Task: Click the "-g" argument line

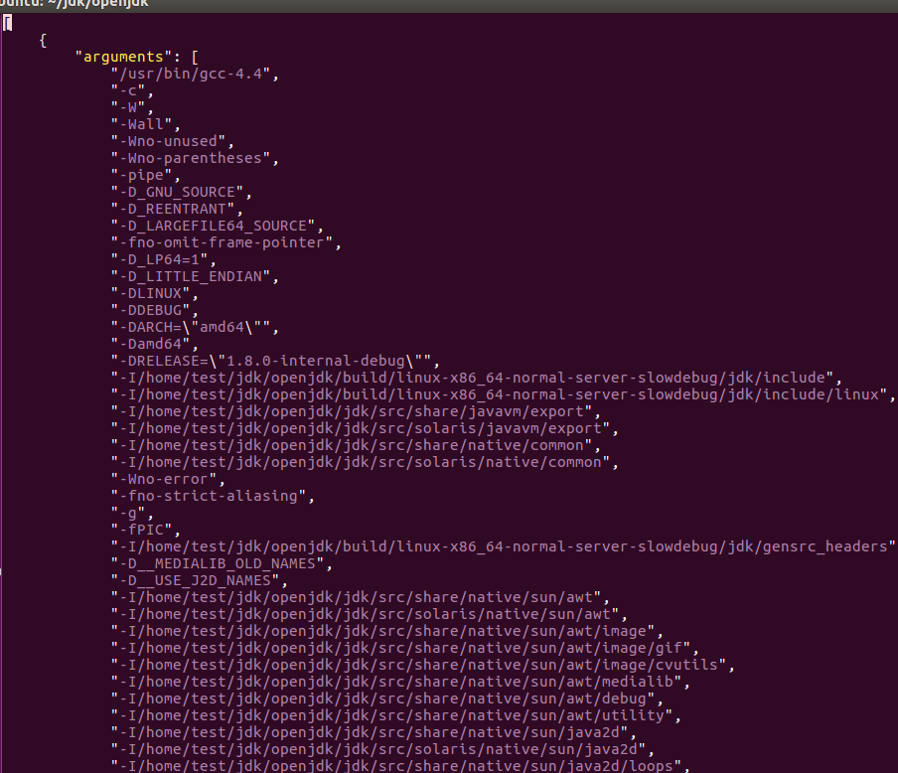Action: (132, 514)
